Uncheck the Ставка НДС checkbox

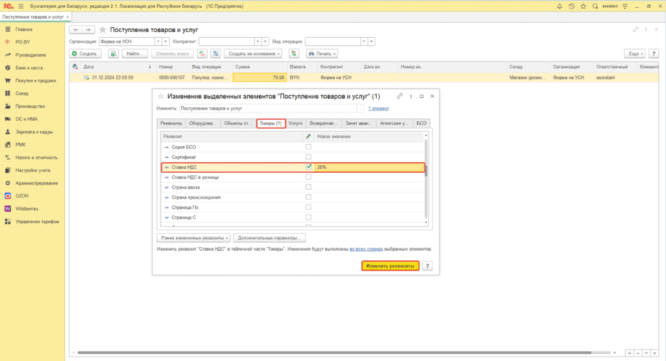click(x=308, y=167)
